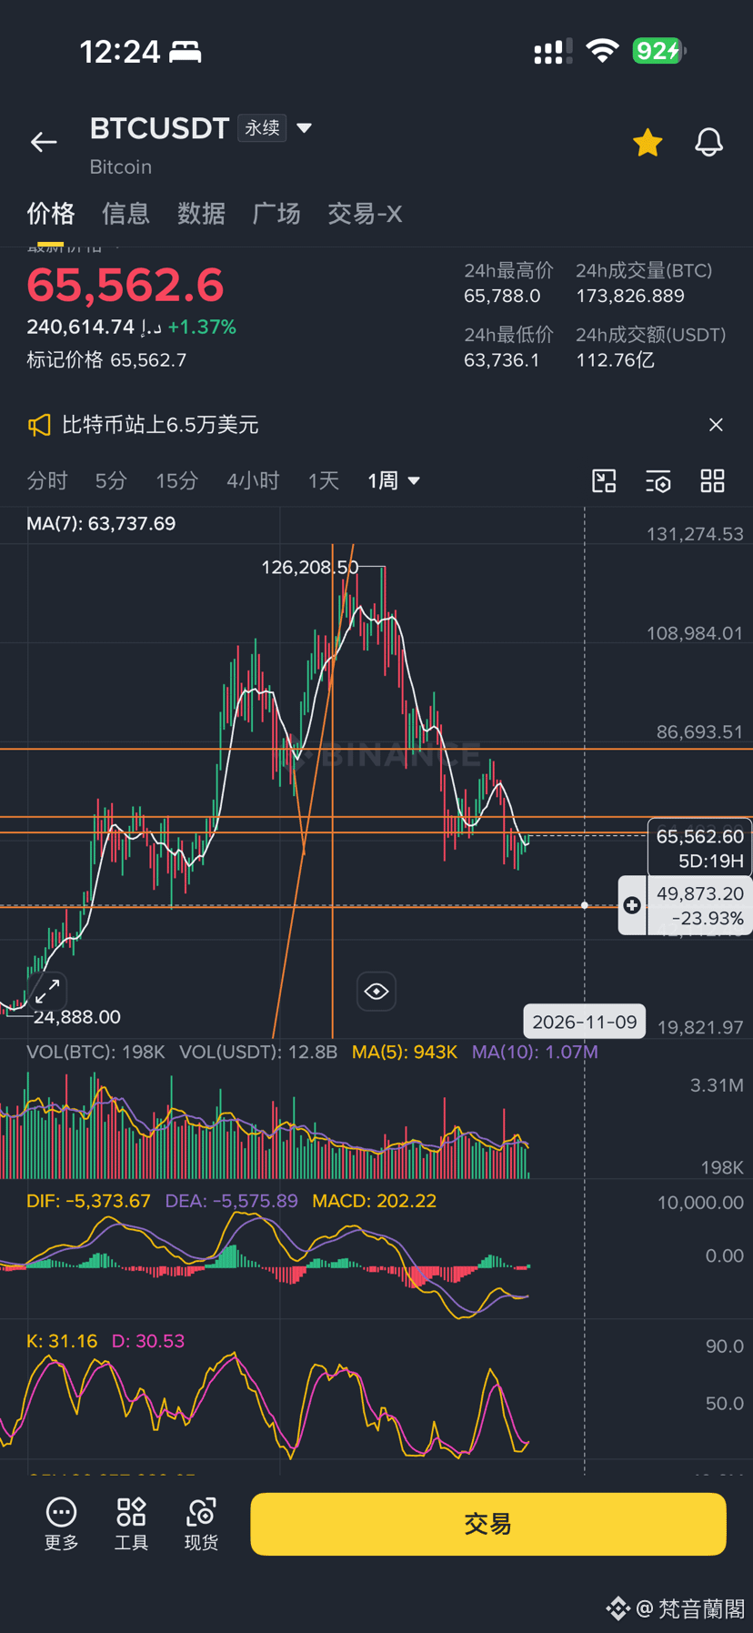Image resolution: width=753 pixels, height=1633 pixels.
Task: Tap the D: 30.53 KDJ label
Action: [148, 1341]
